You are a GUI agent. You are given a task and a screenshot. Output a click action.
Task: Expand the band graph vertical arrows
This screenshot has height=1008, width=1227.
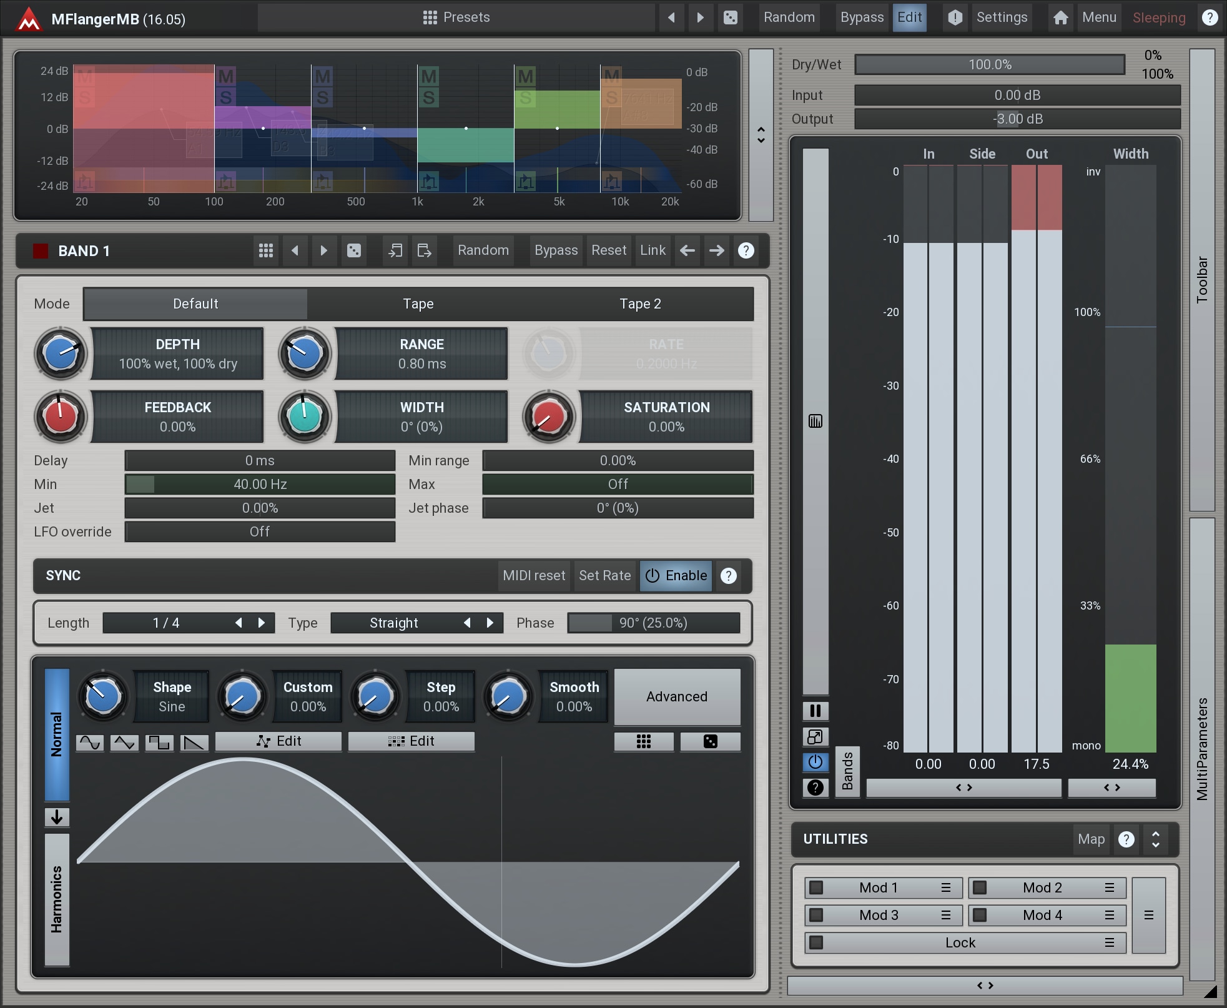(761, 135)
